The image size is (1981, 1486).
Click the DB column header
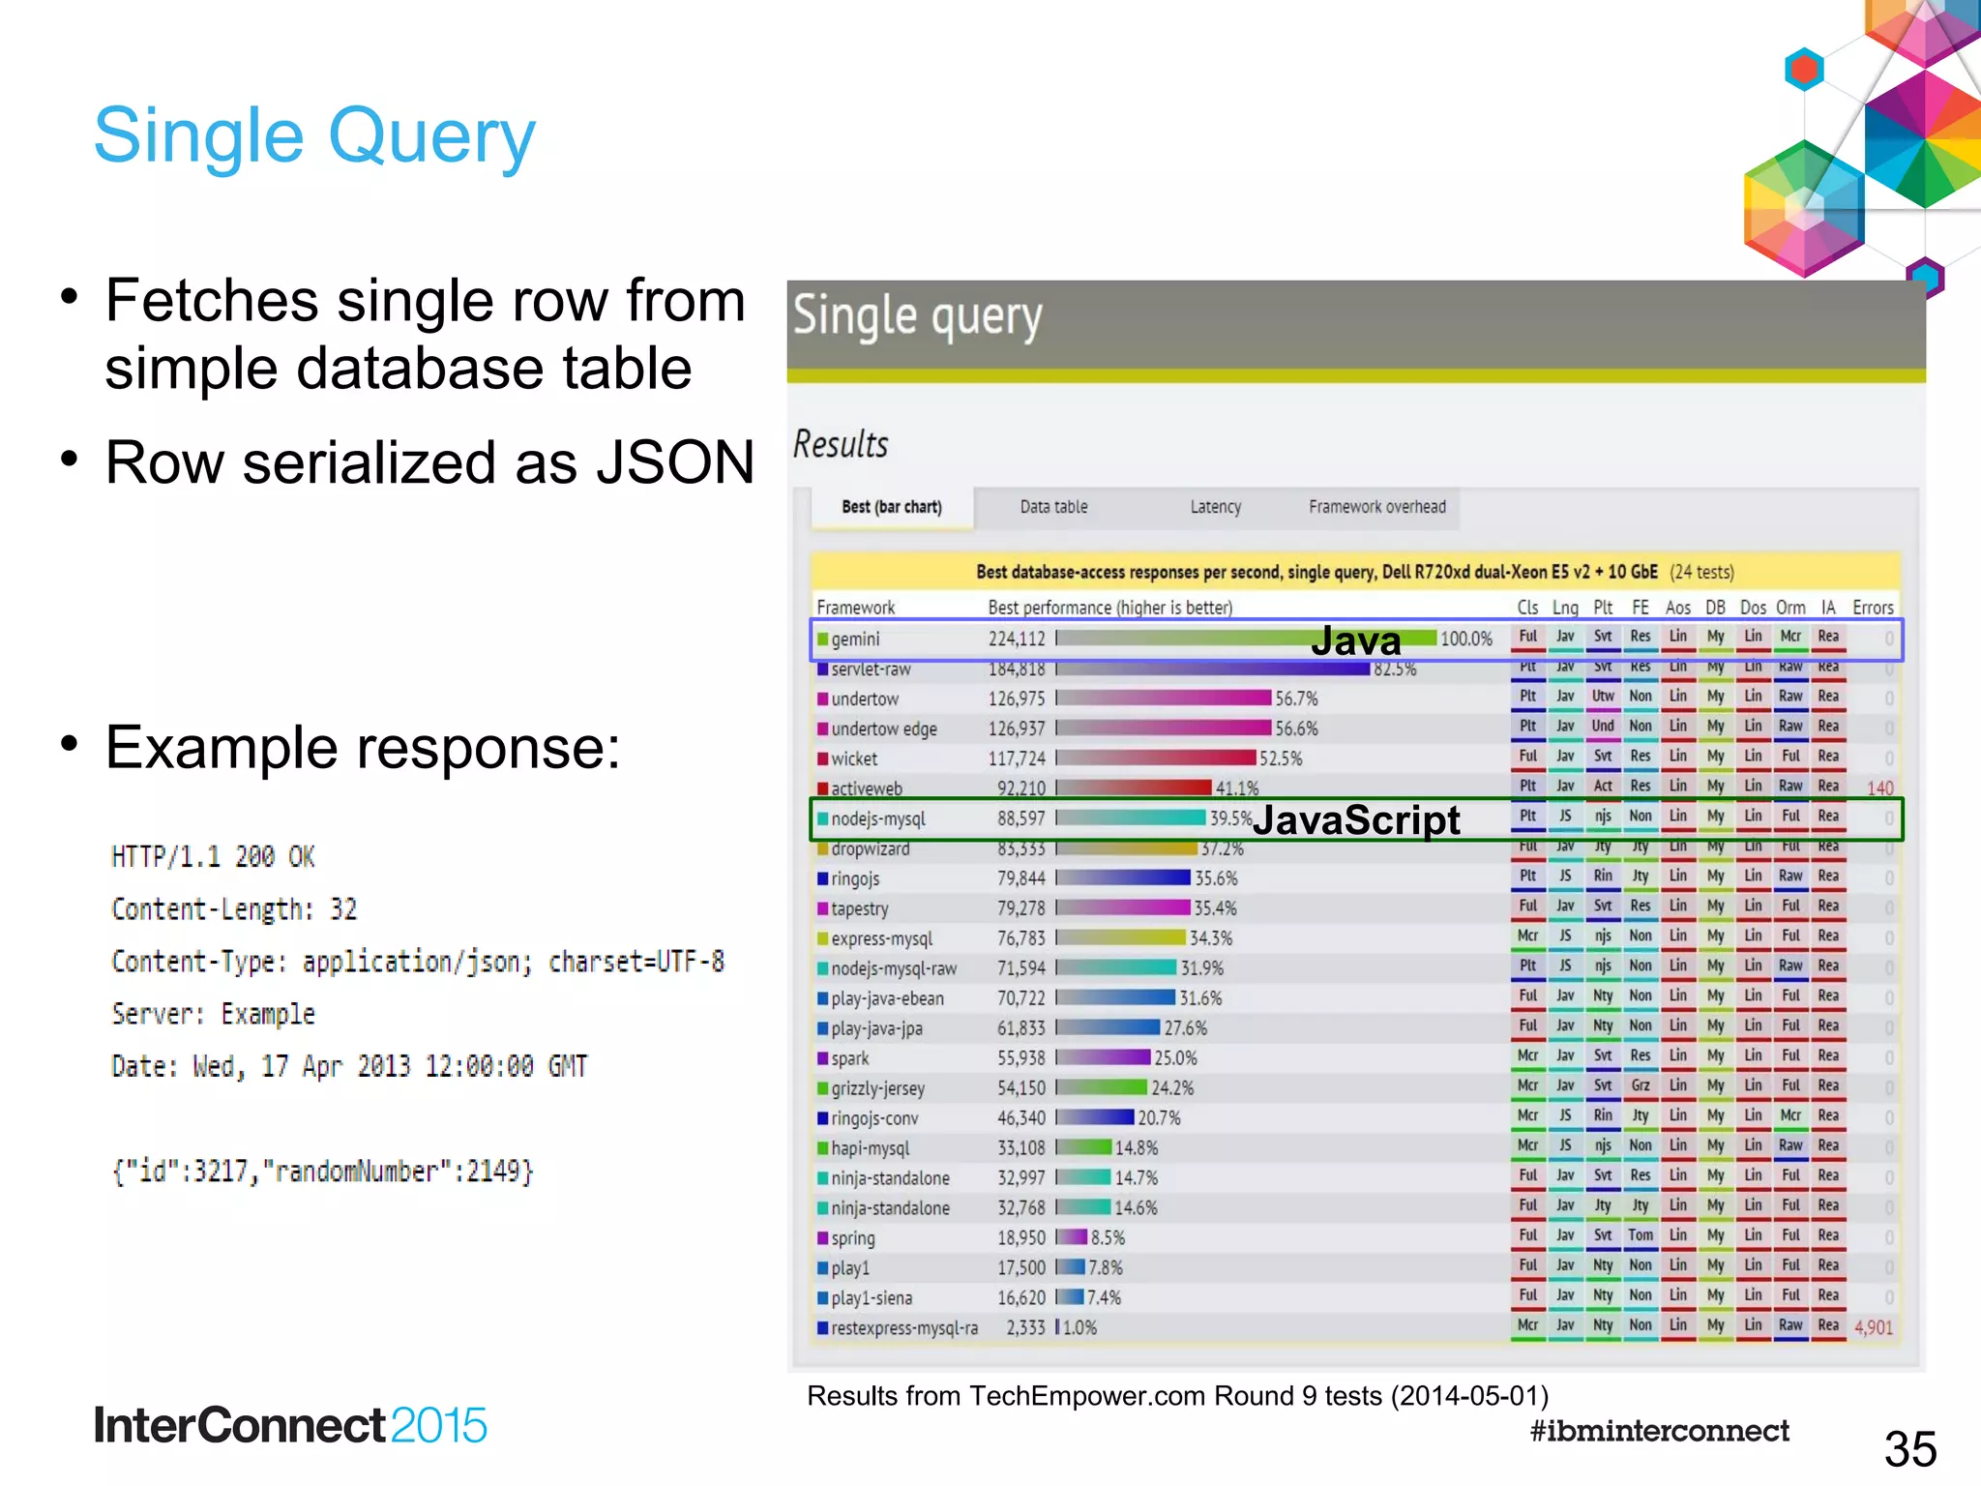(1715, 608)
